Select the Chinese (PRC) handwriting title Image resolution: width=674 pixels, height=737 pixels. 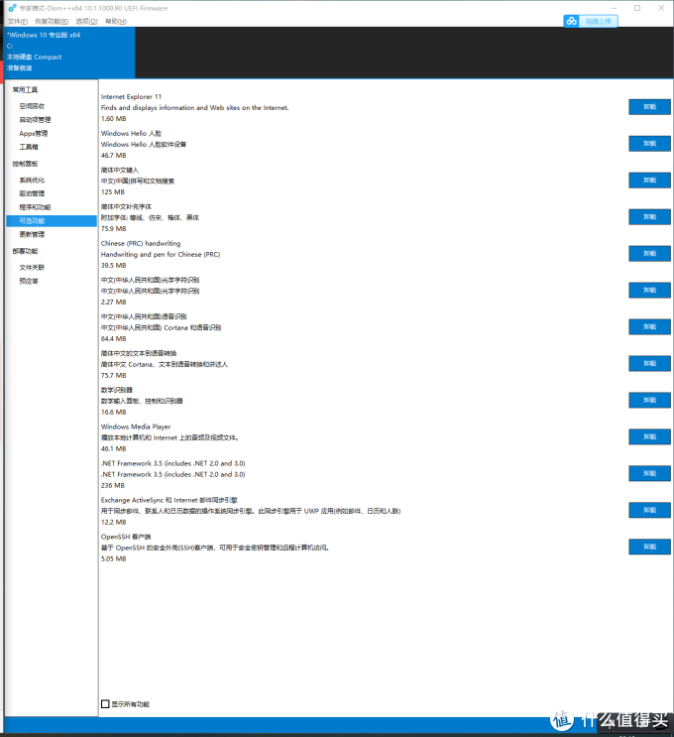point(141,243)
